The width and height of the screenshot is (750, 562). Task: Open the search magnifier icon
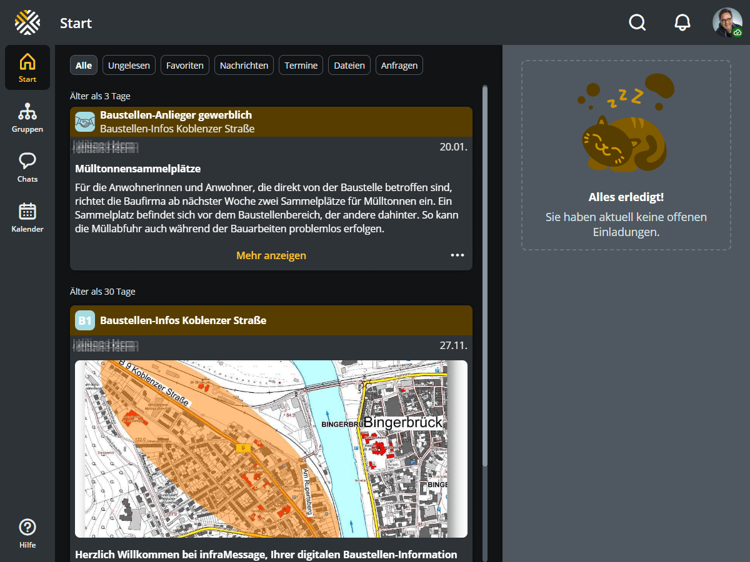pyautogui.click(x=637, y=23)
